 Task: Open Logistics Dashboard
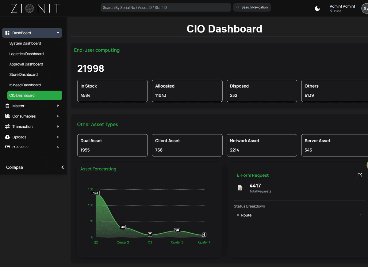coord(26,54)
